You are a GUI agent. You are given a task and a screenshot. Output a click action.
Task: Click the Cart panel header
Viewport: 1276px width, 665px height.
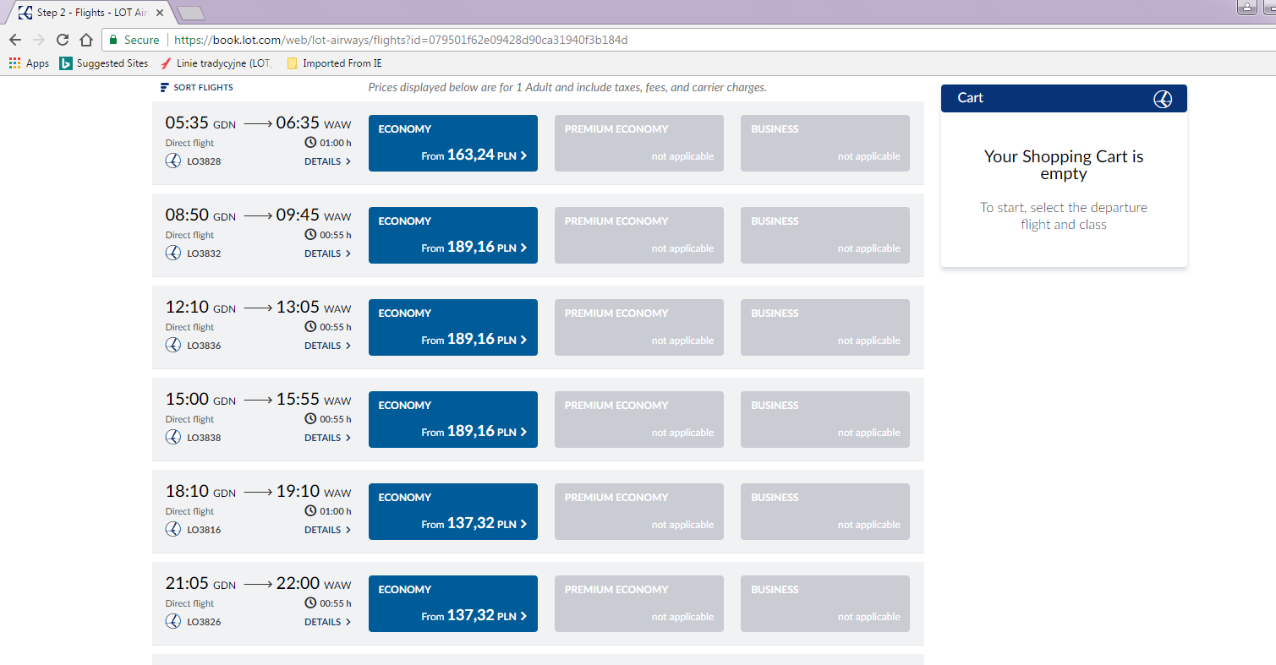(x=1064, y=98)
